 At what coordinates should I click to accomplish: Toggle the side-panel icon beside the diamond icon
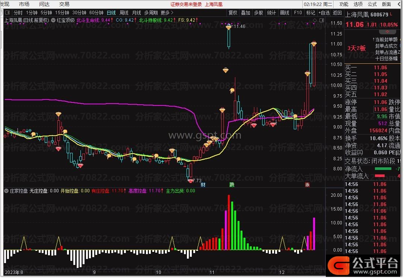tap(322, 20)
